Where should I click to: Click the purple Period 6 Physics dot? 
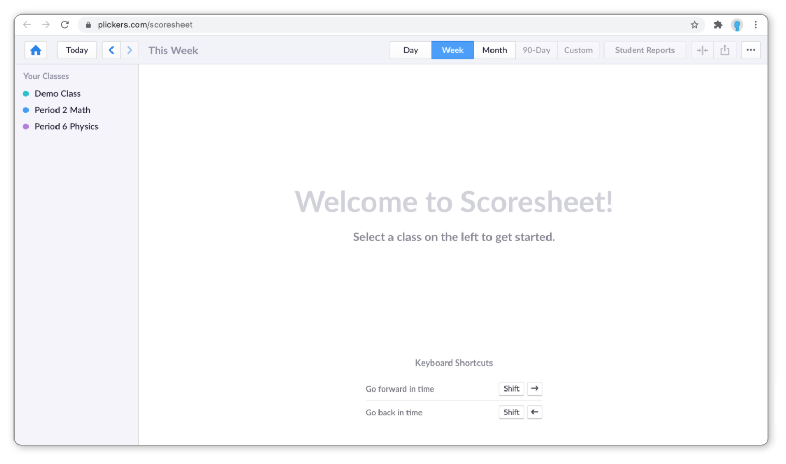coord(26,127)
